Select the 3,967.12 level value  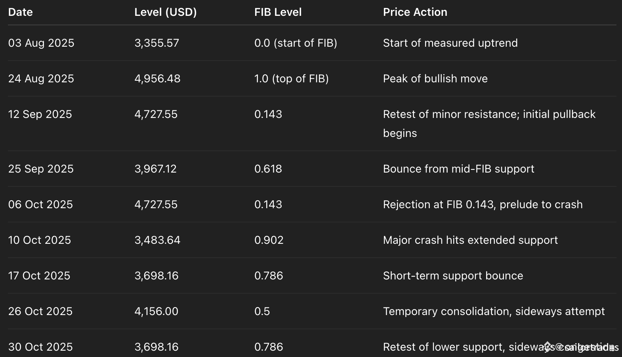155,169
